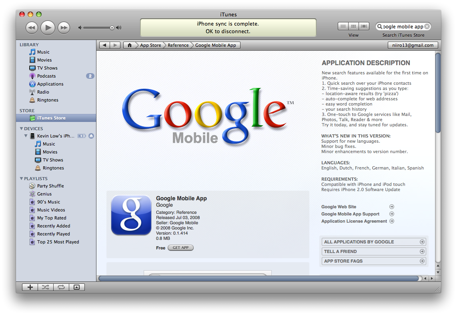Click the search magnifier icon
The width and height of the screenshot is (457, 315).
(379, 26)
